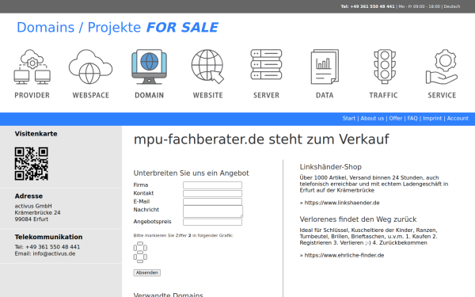Click the activus GmbH address line
475x297 pixels.
[x=33, y=206]
